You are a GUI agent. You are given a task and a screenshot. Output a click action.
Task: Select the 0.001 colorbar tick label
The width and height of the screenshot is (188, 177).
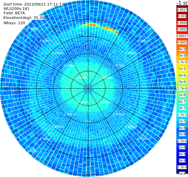pos(182,16)
